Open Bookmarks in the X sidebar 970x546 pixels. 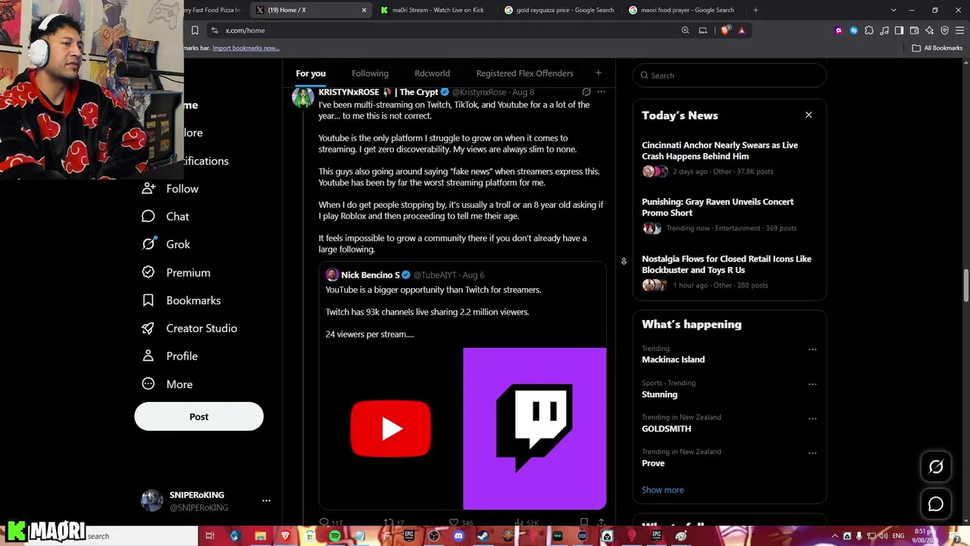[x=181, y=300]
